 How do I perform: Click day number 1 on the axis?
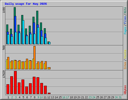pos(8,97)
